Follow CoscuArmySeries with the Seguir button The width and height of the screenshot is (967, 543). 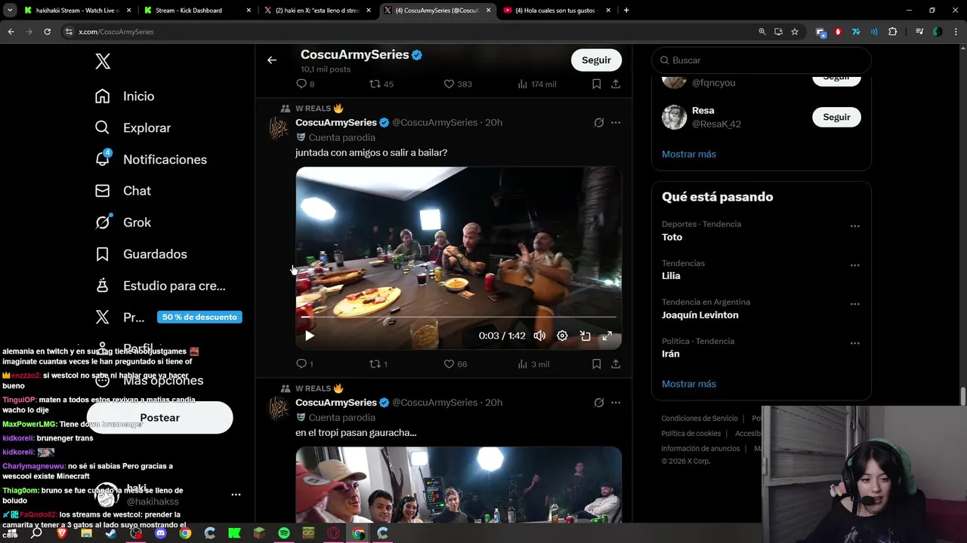pos(596,60)
